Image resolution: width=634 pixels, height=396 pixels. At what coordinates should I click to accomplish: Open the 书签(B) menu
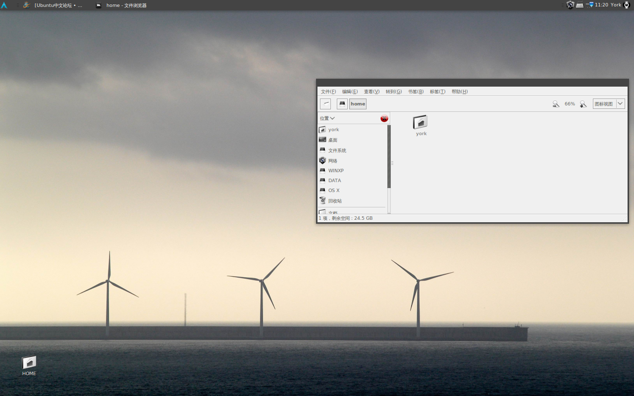416,92
